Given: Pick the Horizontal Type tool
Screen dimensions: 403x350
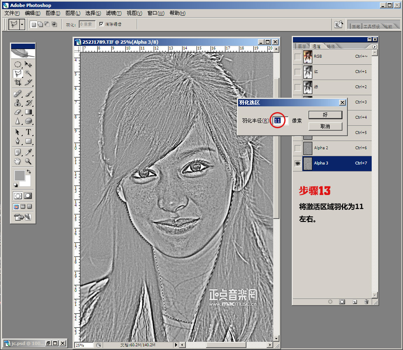Looking at the screenshot, I should coord(28,132).
